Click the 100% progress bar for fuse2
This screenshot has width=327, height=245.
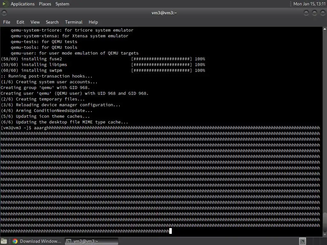168,59
